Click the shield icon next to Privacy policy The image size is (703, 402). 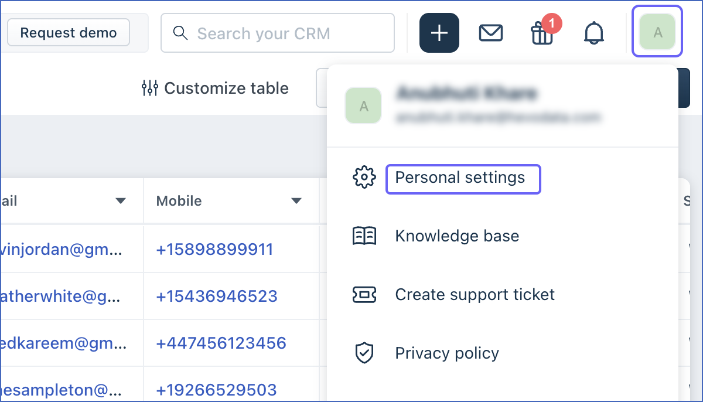pos(364,353)
